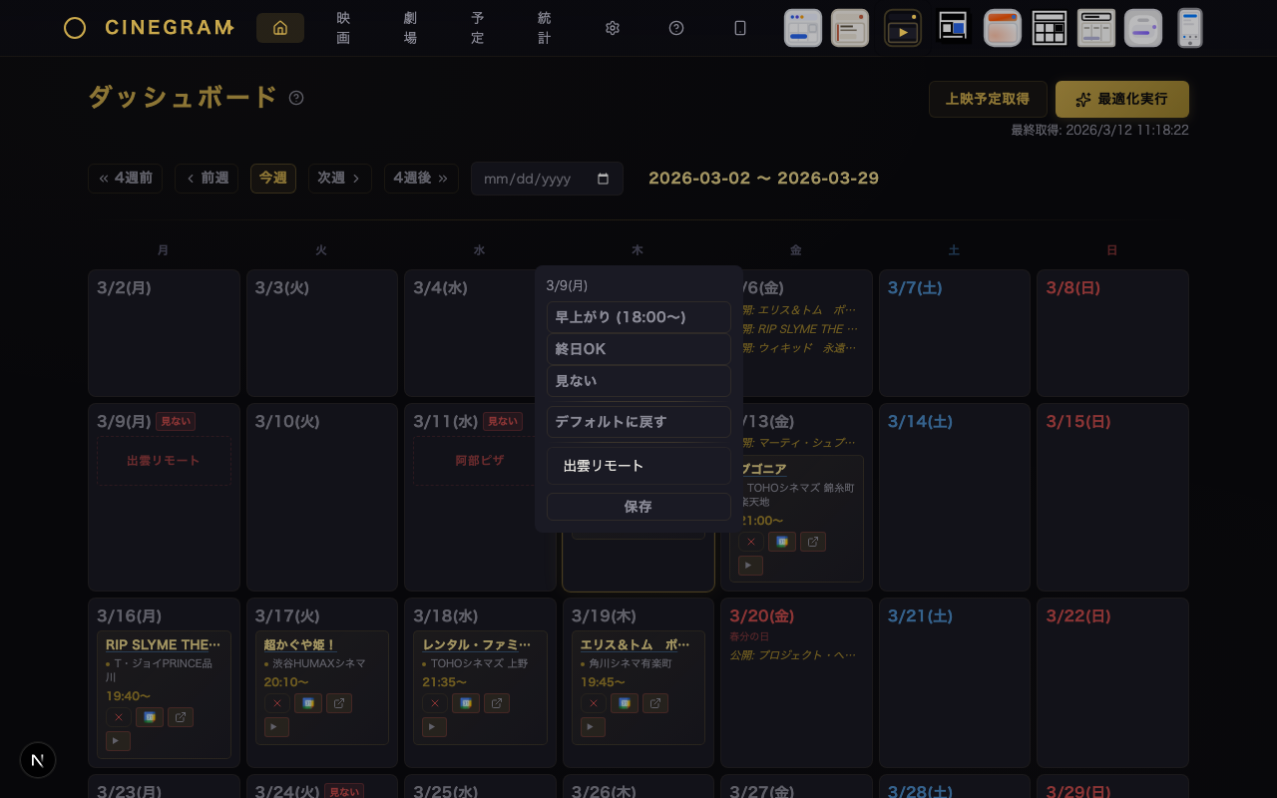
Task: Open help via the top question mark icon
Action: click(676, 28)
